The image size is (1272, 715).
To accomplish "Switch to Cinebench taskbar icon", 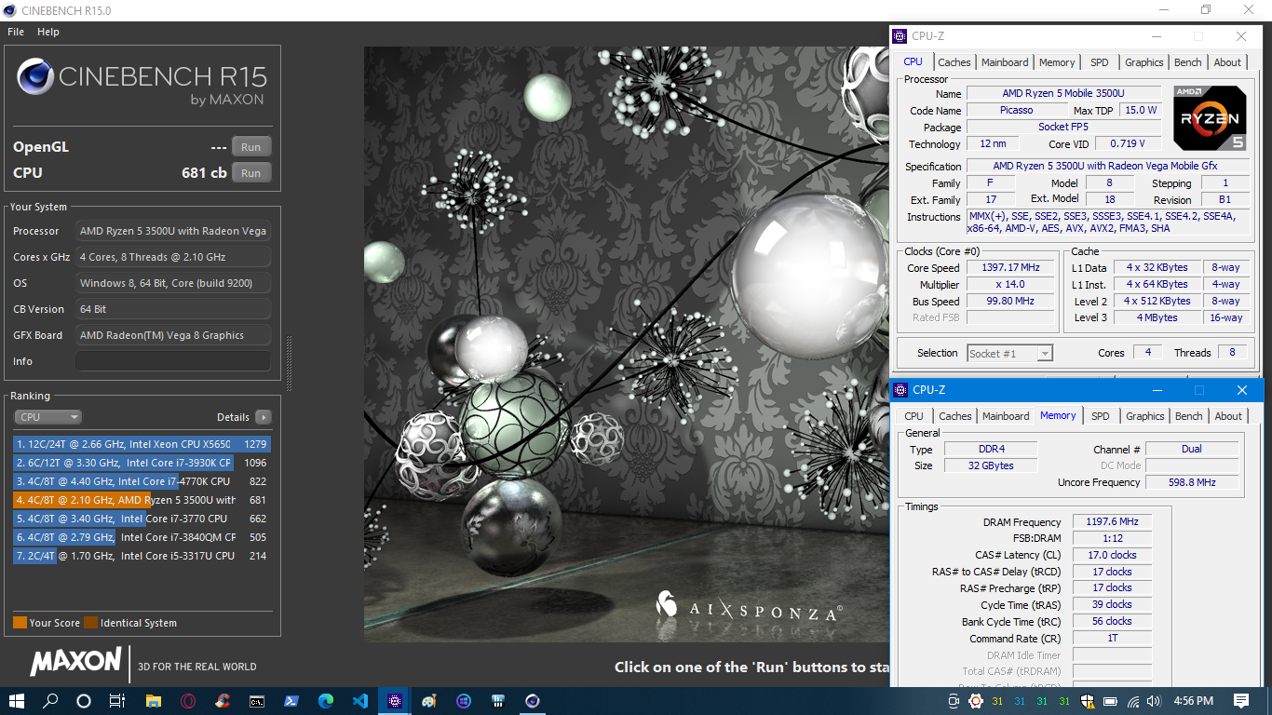I will (533, 701).
